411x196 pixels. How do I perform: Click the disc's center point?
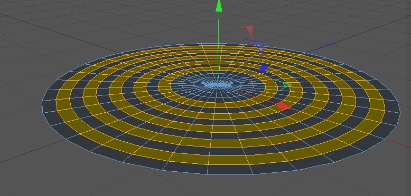tap(218, 84)
